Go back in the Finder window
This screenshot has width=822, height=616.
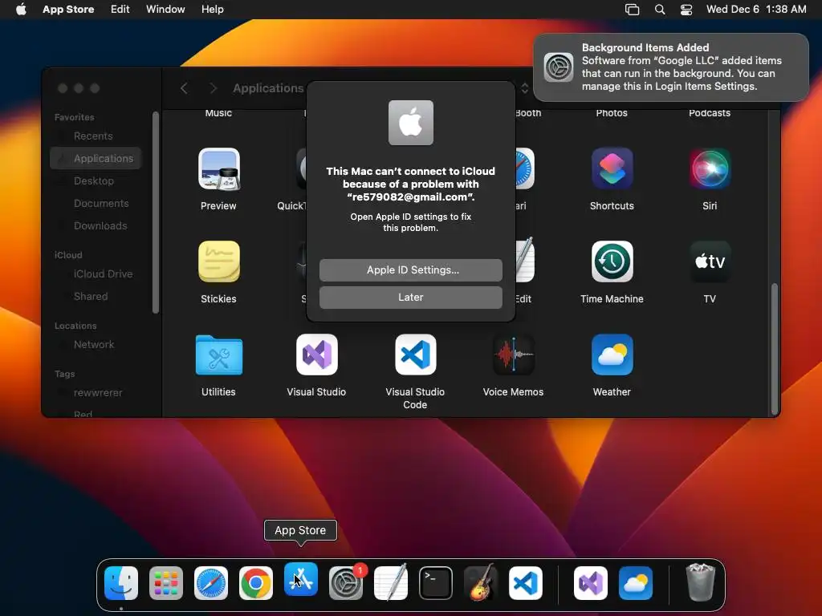point(184,88)
